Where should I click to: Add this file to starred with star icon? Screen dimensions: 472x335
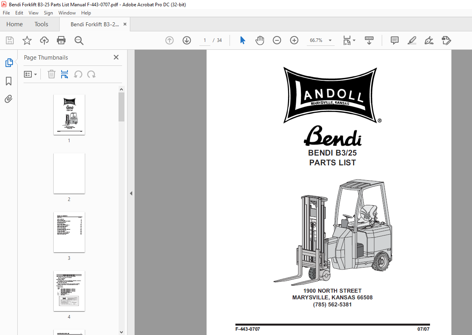[27, 40]
